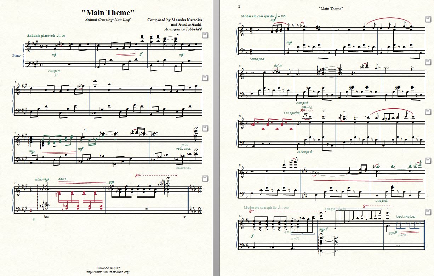Image resolution: width=434 pixels, height=276 pixels.
Task: Click the lock icon for the measure 9 system
Action: click(x=205, y=178)
